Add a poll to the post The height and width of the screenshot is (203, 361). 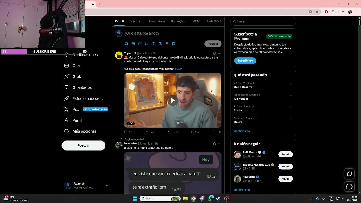[x=147, y=44]
